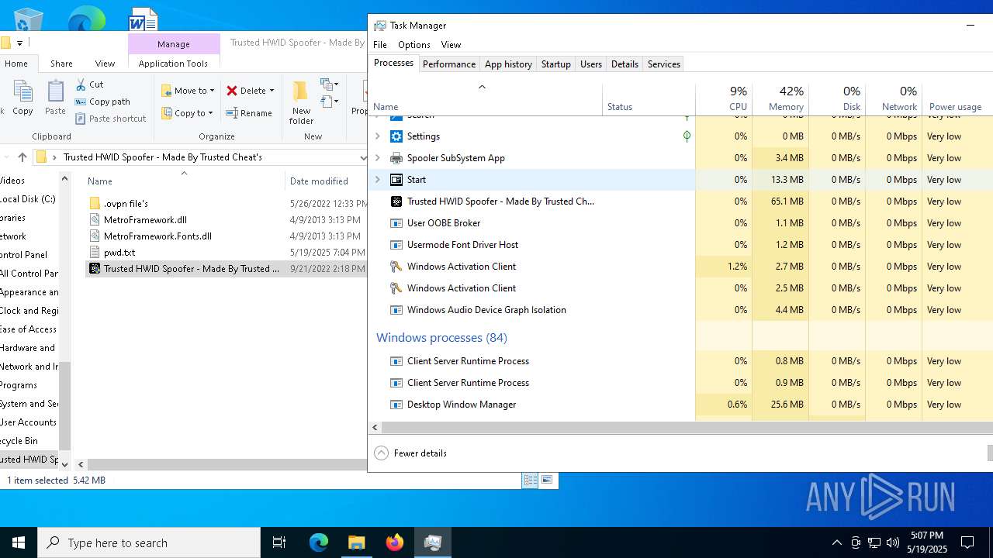Viewport: 993px width, 558px height.
Task: Open Firefox from the taskbar
Action: pos(395,542)
